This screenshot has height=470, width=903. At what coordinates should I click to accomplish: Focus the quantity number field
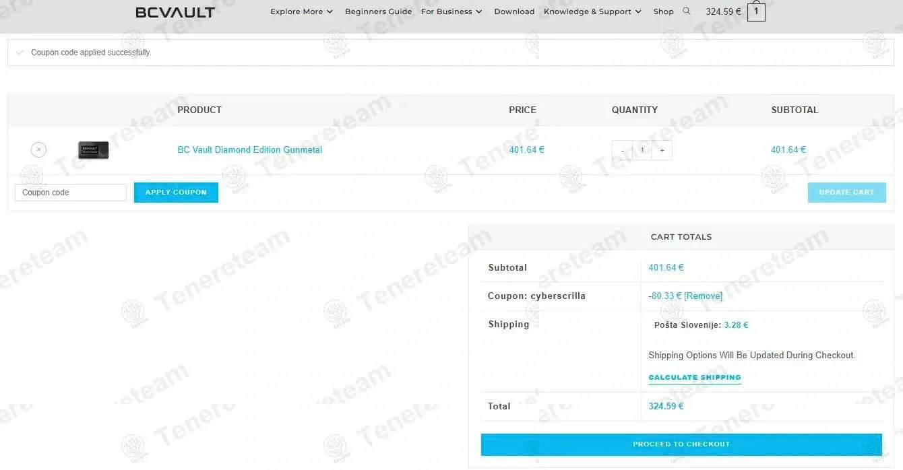(x=642, y=150)
